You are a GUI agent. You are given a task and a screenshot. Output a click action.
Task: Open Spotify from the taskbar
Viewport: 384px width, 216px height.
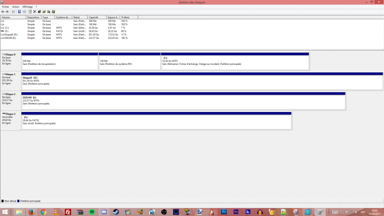coord(92,212)
